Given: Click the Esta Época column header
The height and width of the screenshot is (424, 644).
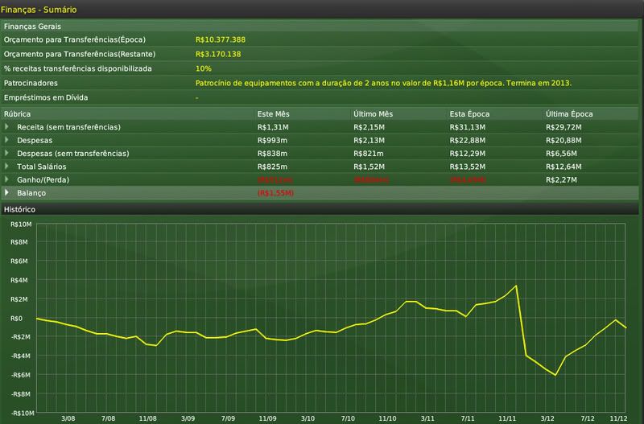Looking at the screenshot, I should 469,113.
